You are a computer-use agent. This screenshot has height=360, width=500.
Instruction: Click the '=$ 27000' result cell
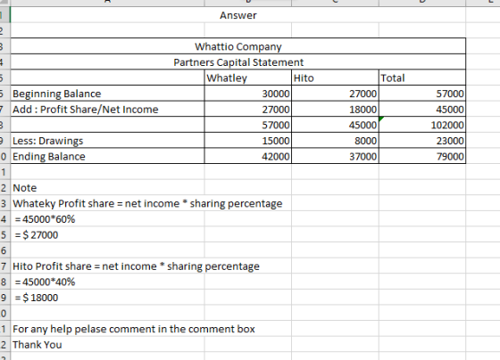(107, 234)
